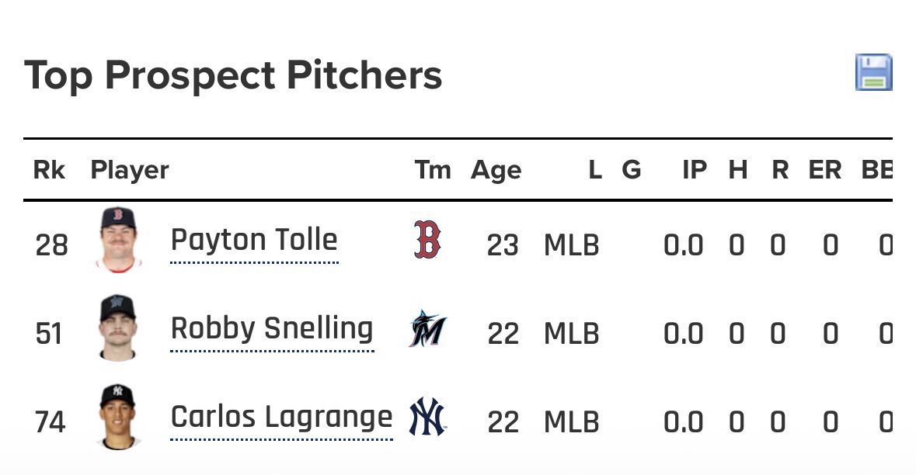916x475 pixels.
Task: Sort table by the ER column header
Action: 824,170
